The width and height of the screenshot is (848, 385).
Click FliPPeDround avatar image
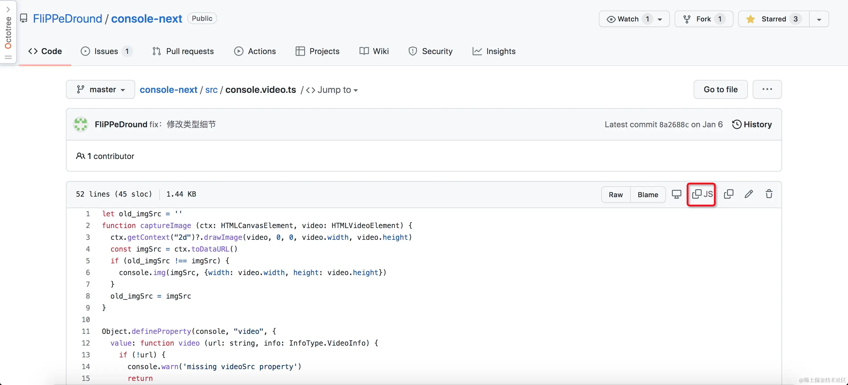point(81,124)
